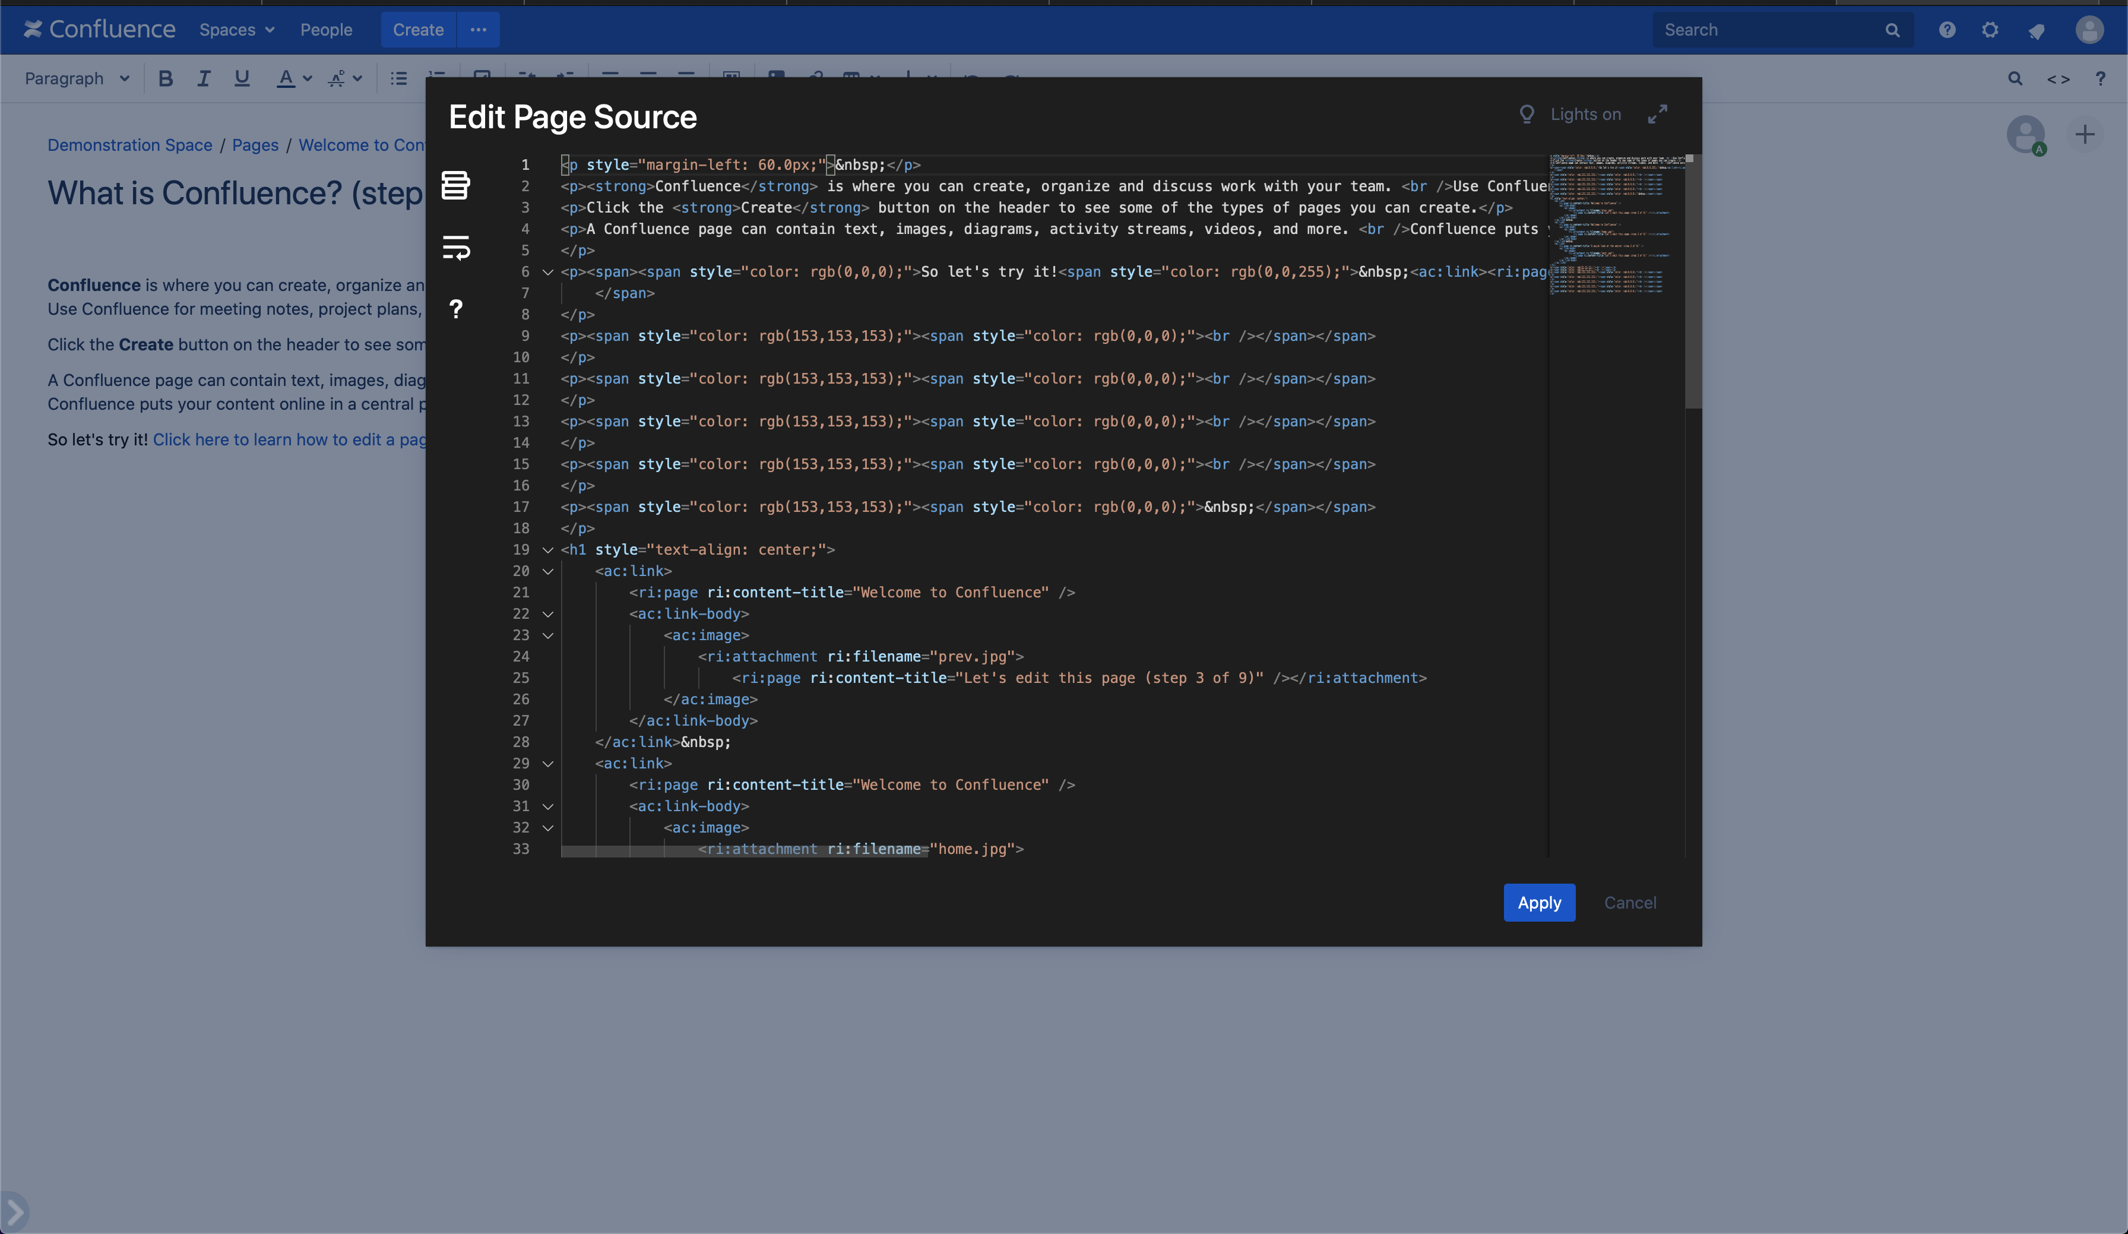
Task: Open the Demonstration Space breadcrumb link
Action: click(x=129, y=144)
